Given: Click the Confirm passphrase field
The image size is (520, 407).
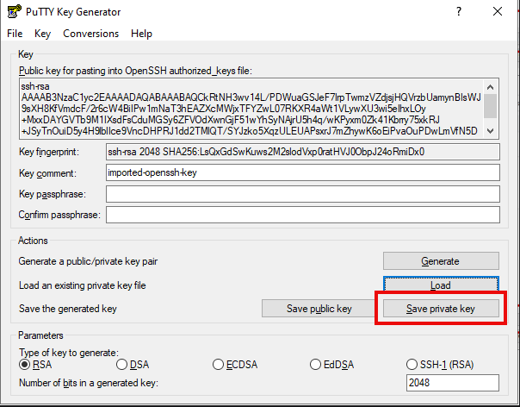Looking at the screenshot, I should point(303,215).
